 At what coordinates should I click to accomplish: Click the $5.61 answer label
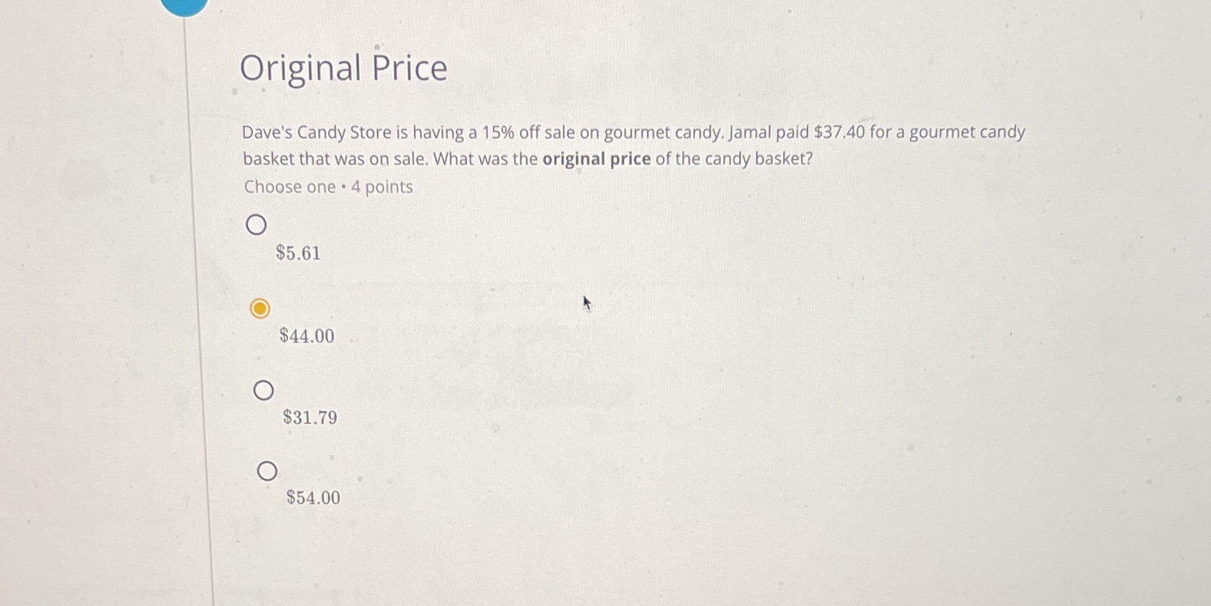tap(297, 254)
